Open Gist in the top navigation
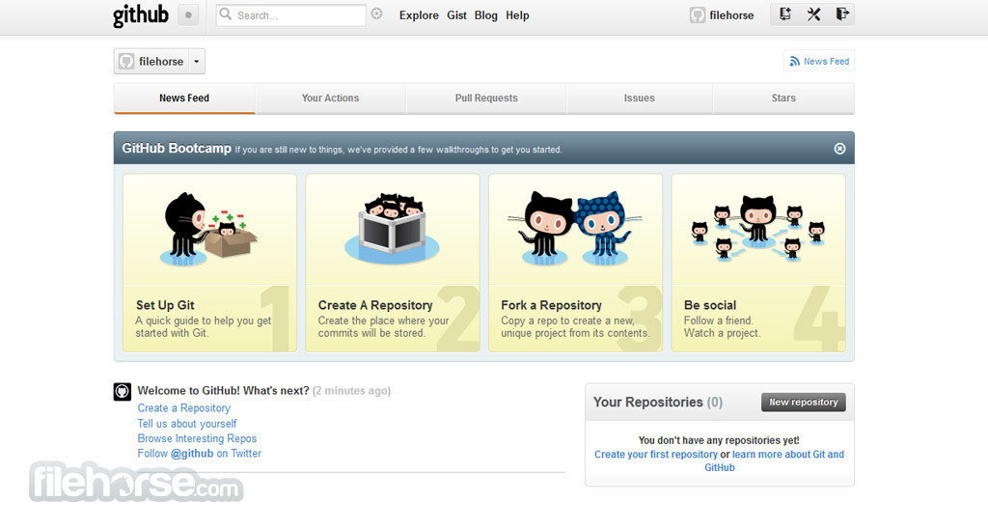This screenshot has height=531, width=988. tap(456, 15)
